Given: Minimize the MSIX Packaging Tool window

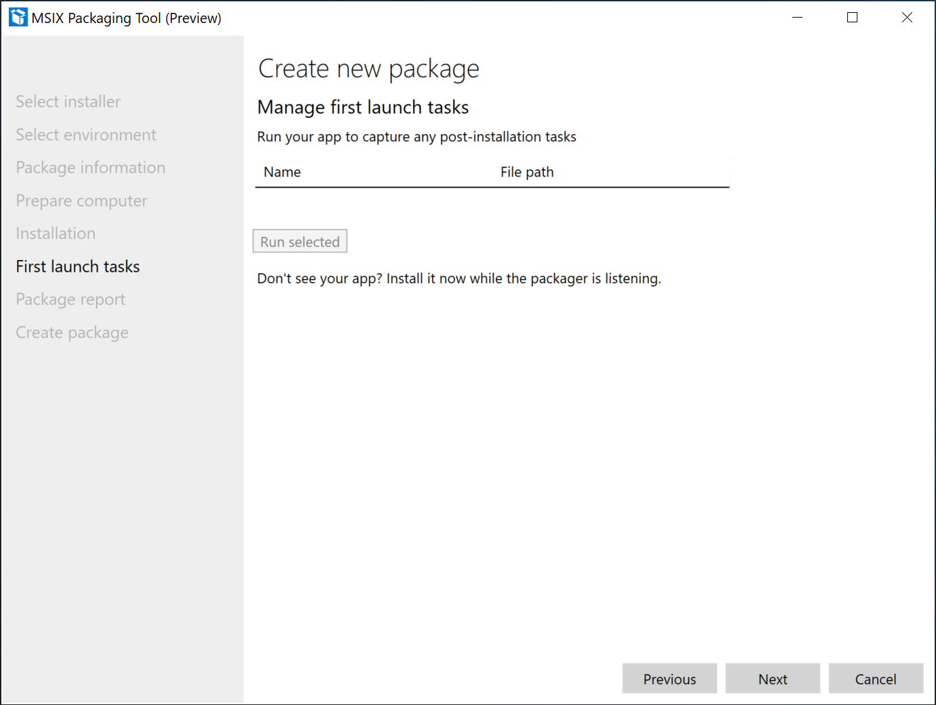Looking at the screenshot, I should click(797, 18).
